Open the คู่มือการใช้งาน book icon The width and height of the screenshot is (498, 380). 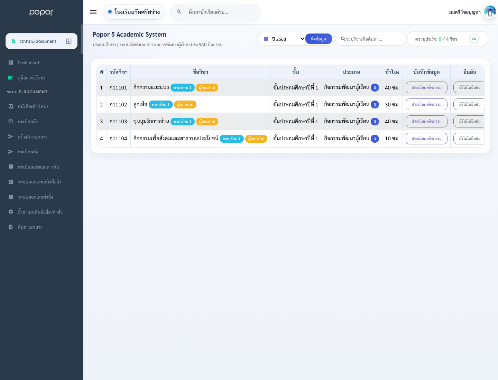[x=11, y=78]
